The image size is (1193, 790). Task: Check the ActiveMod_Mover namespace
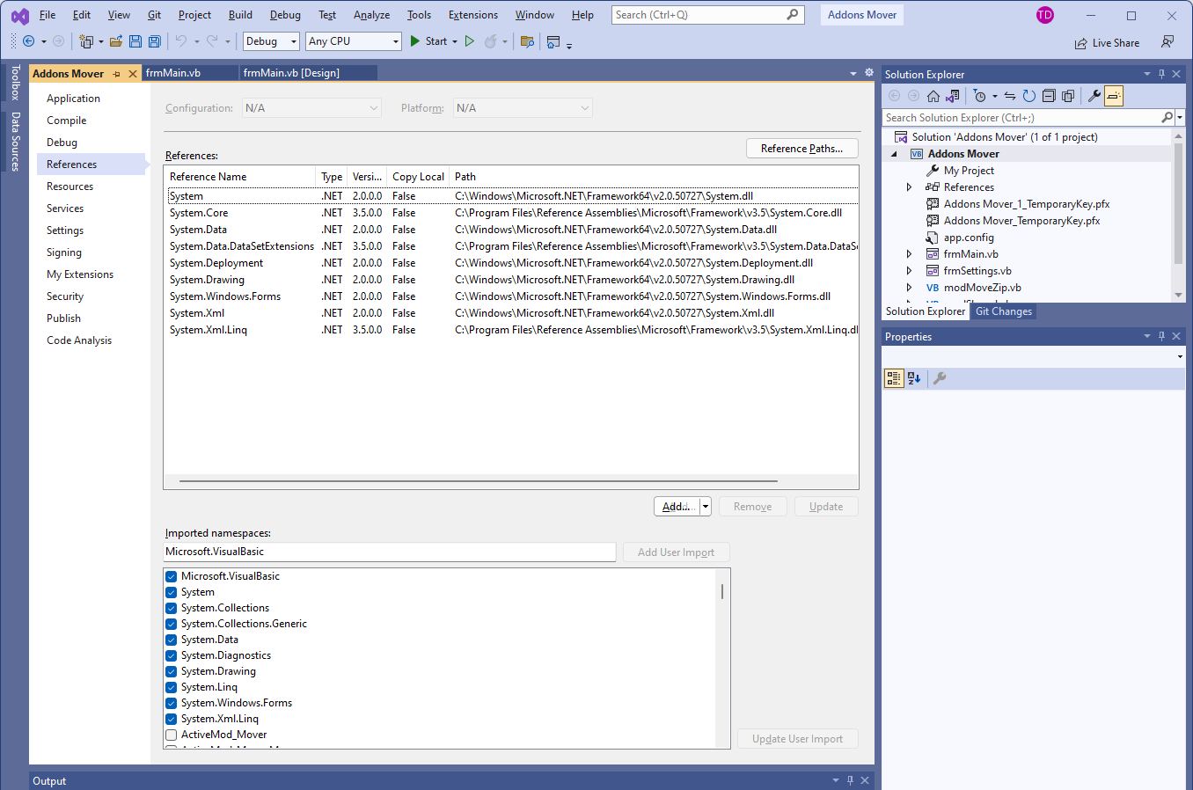(x=172, y=735)
